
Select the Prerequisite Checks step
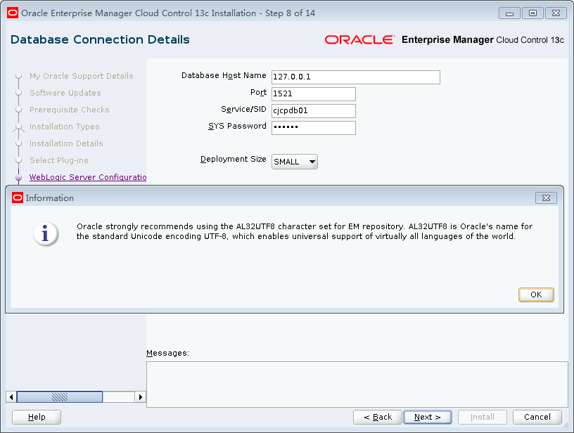coord(70,110)
